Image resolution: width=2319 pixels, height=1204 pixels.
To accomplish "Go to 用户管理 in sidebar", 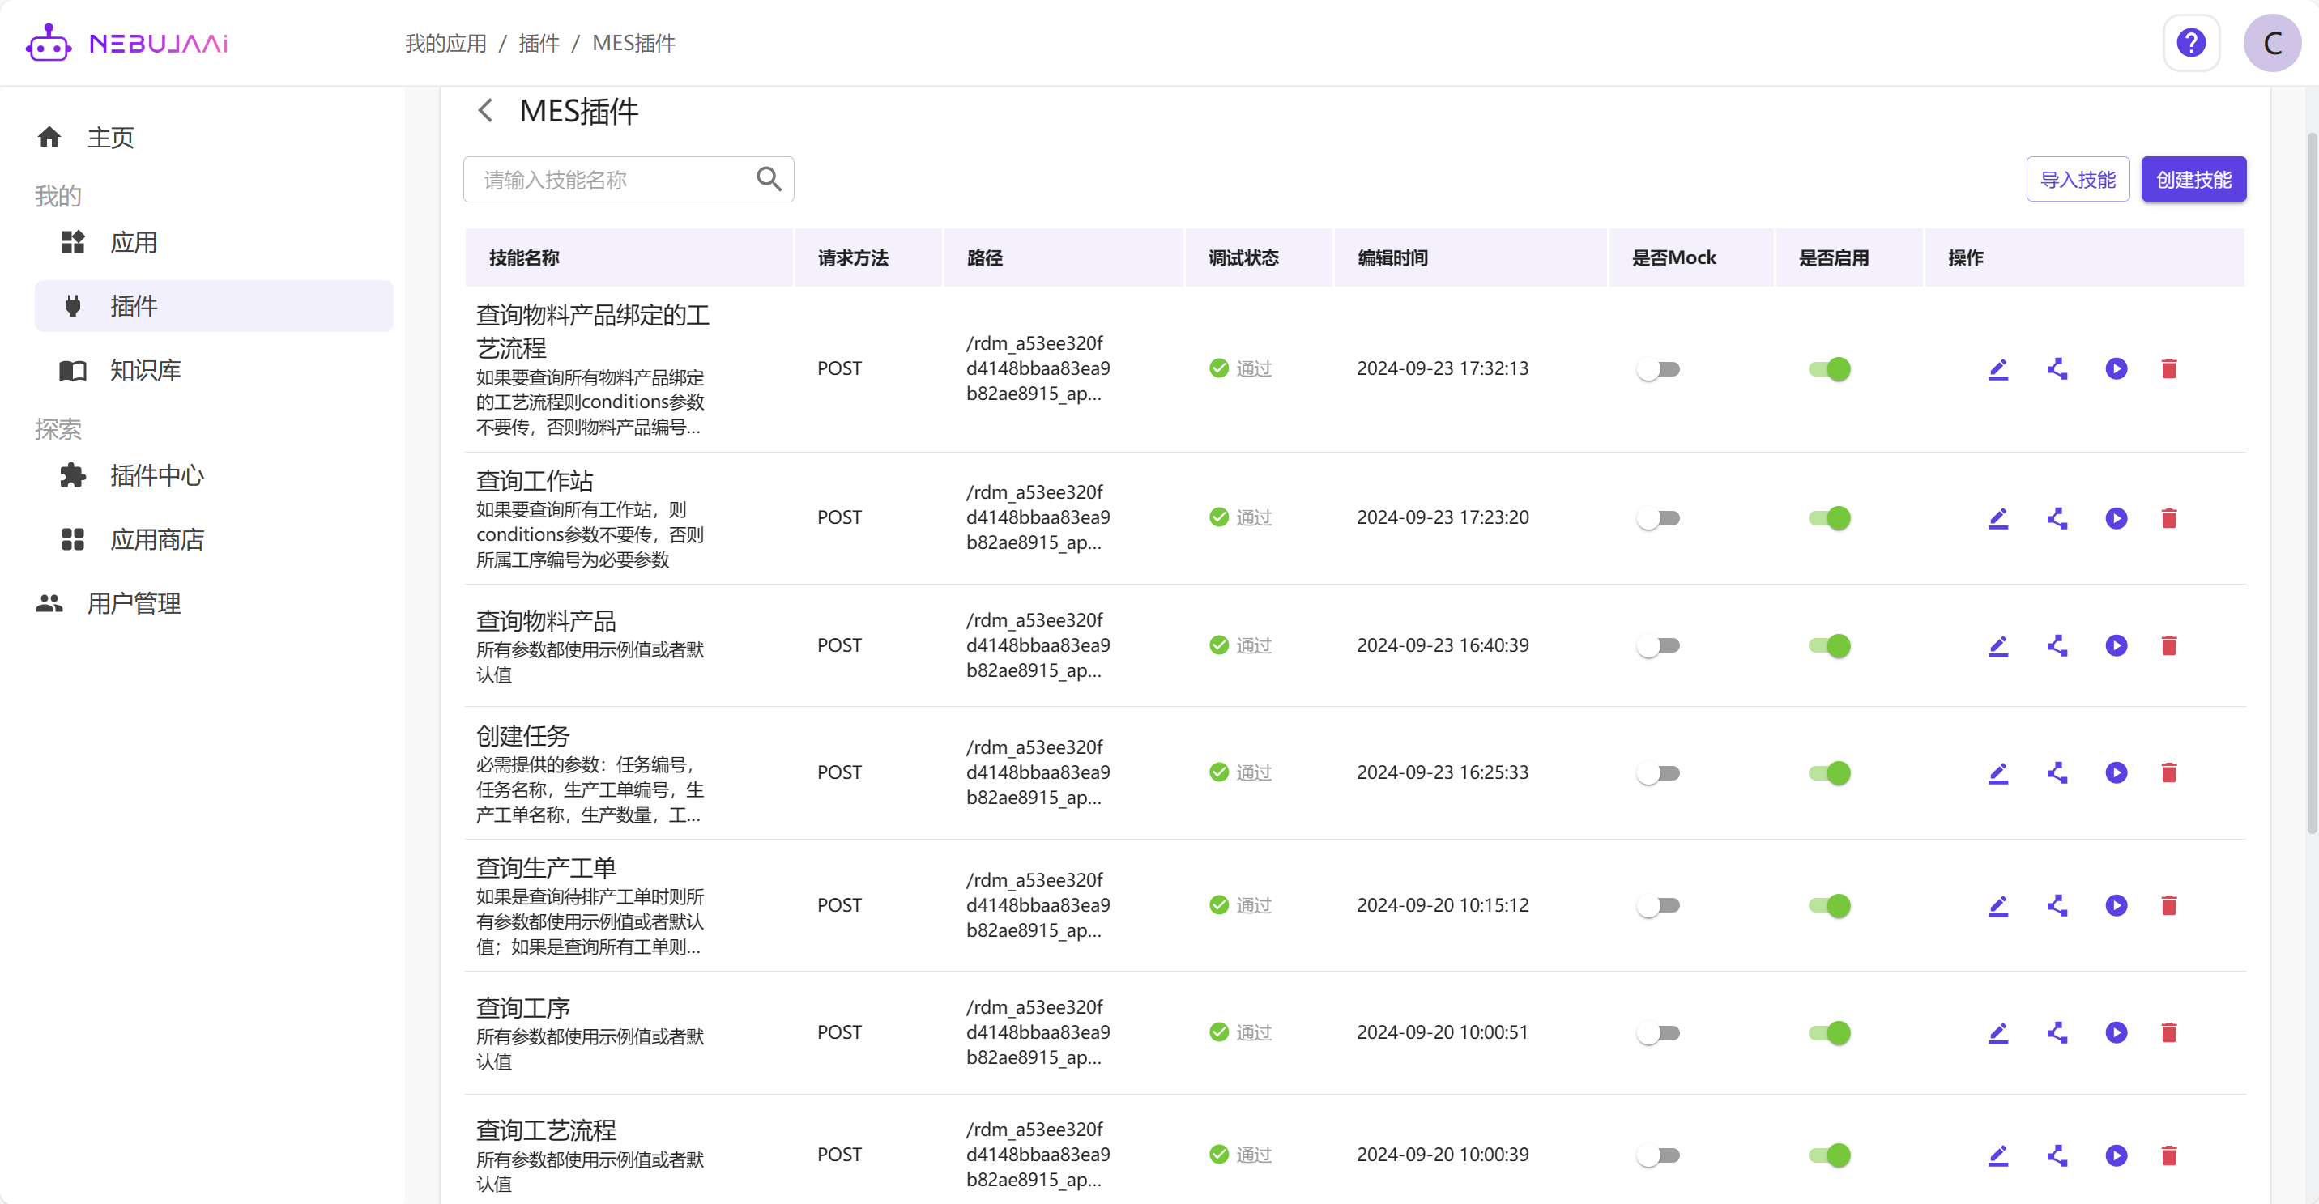I will pyautogui.click(x=133, y=603).
